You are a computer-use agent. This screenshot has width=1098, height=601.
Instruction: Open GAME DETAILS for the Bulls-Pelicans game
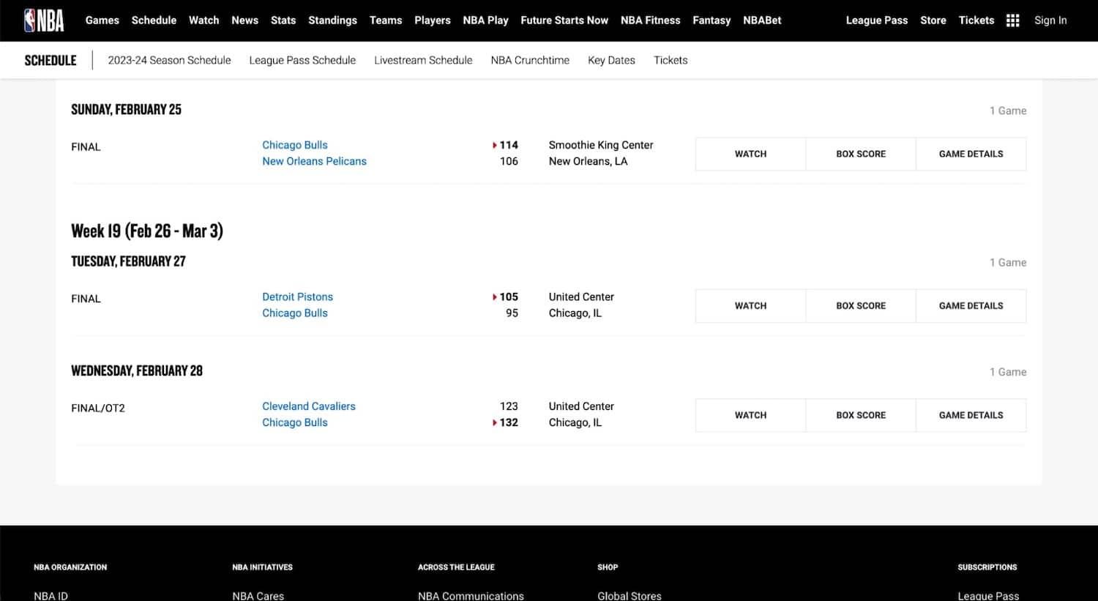(x=971, y=154)
